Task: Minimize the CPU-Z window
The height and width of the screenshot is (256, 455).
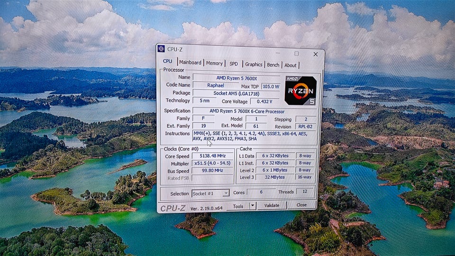Action: coord(278,53)
